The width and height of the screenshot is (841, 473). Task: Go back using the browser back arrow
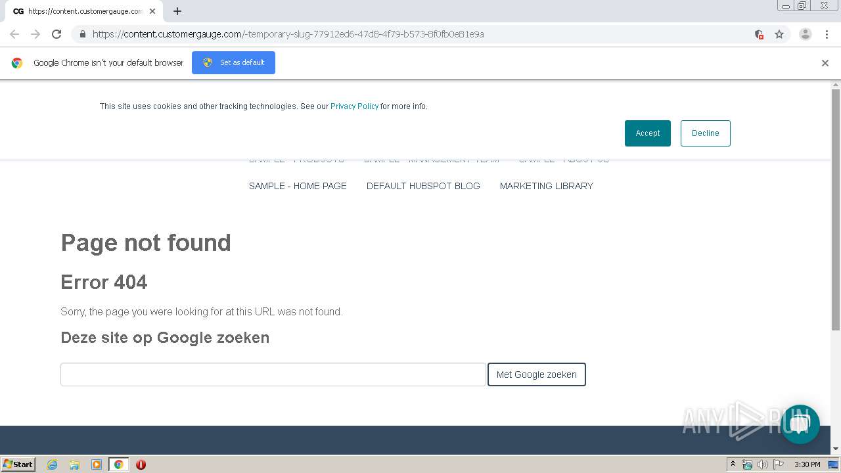pos(14,34)
